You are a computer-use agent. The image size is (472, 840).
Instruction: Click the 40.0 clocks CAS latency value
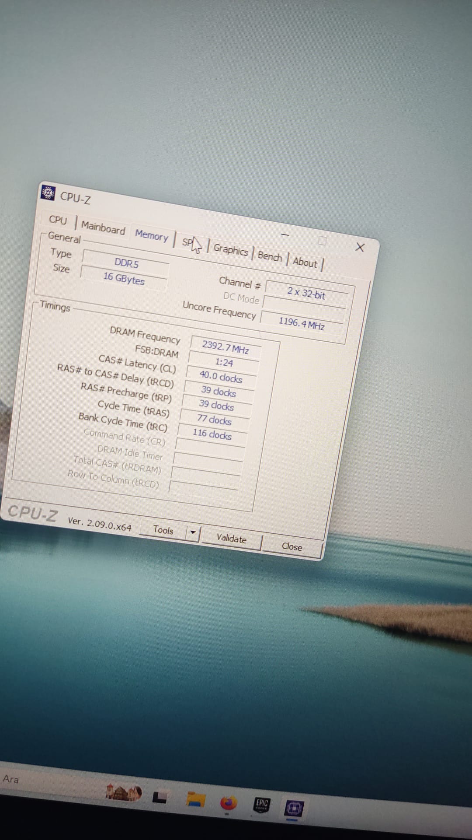click(x=221, y=377)
